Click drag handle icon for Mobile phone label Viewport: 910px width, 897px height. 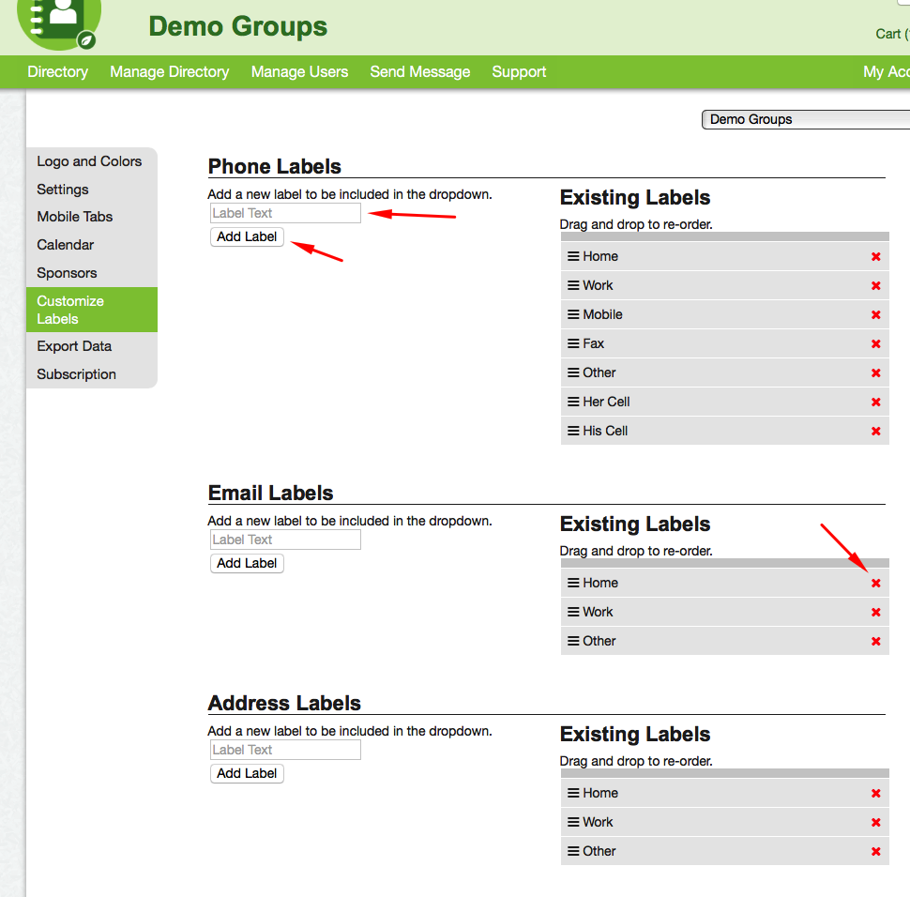(x=573, y=315)
